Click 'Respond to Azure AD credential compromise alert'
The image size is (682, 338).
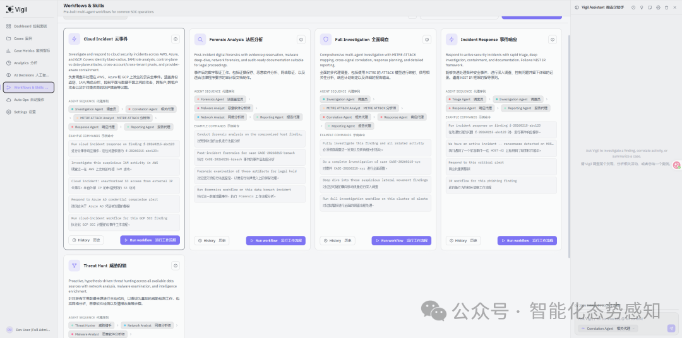coord(124,204)
